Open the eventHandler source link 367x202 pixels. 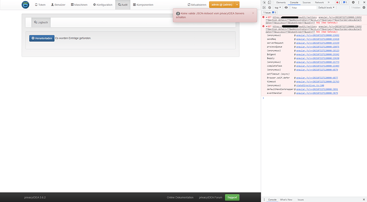click(317, 93)
